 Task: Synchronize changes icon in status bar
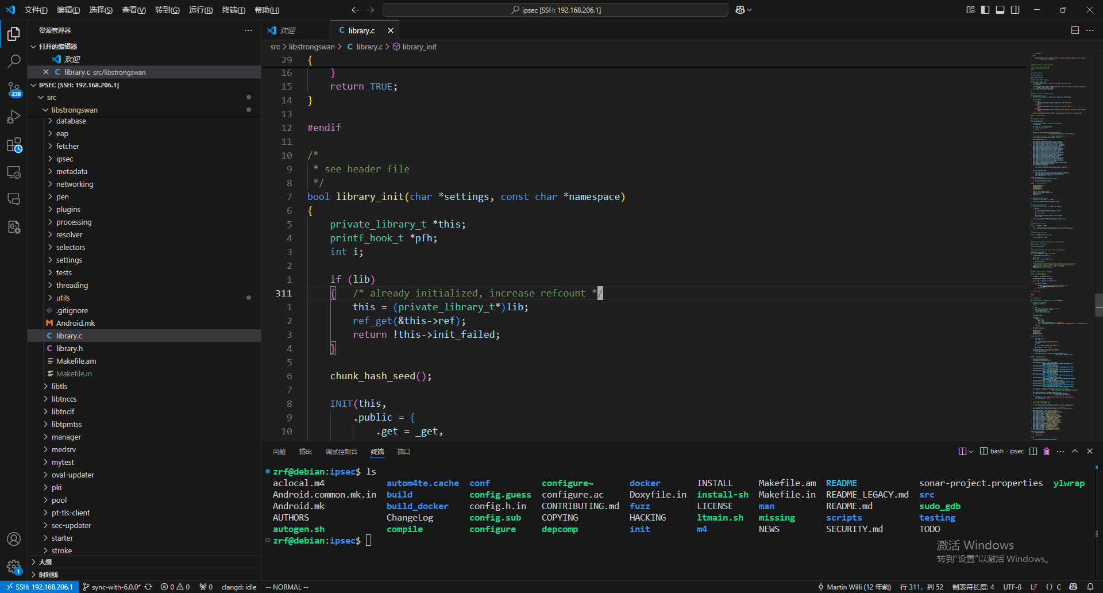(x=148, y=587)
